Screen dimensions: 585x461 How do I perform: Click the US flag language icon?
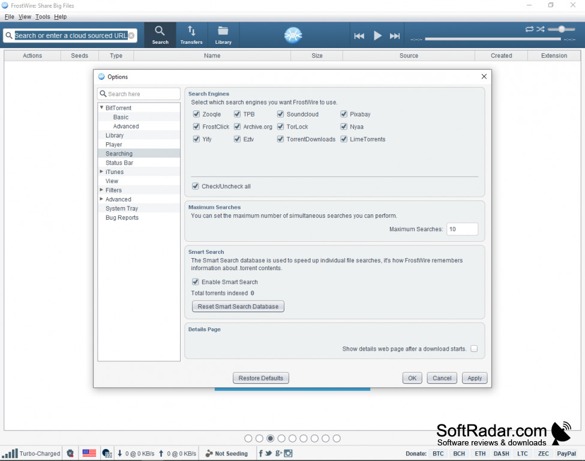(x=89, y=453)
